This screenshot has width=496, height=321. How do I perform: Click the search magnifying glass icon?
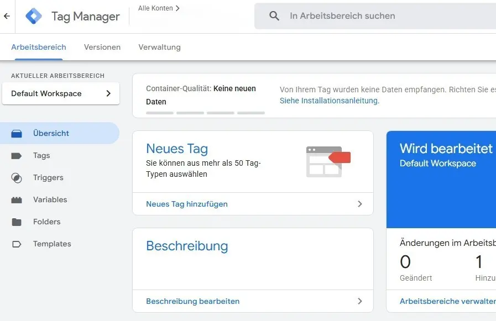[274, 16]
